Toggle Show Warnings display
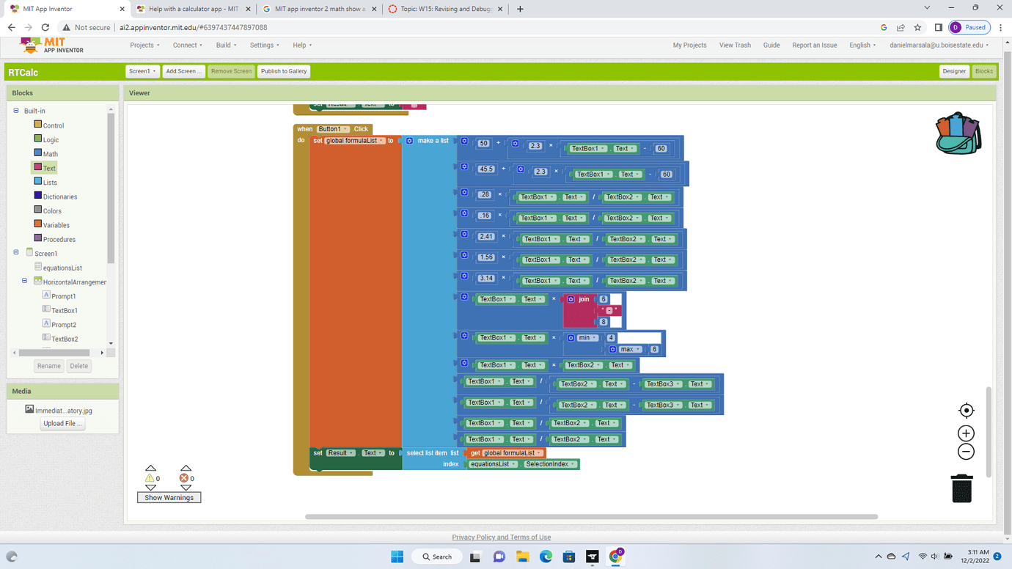The image size is (1012, 569). pos(169,497)
